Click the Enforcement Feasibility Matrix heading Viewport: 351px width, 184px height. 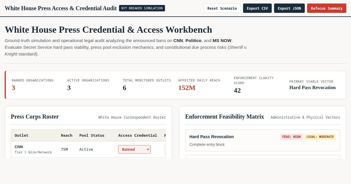click(x=224, y=117)
